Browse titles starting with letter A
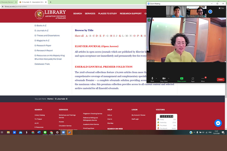This screenshot has height=151, width=227. (x=87, y=36)
